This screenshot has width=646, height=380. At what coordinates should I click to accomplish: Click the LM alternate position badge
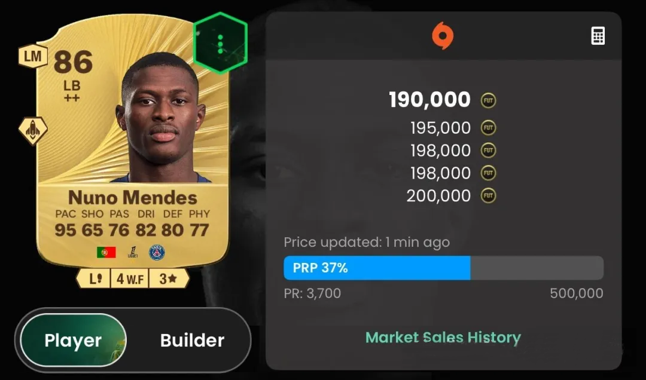pyautogui.click(x=33, y=56)
